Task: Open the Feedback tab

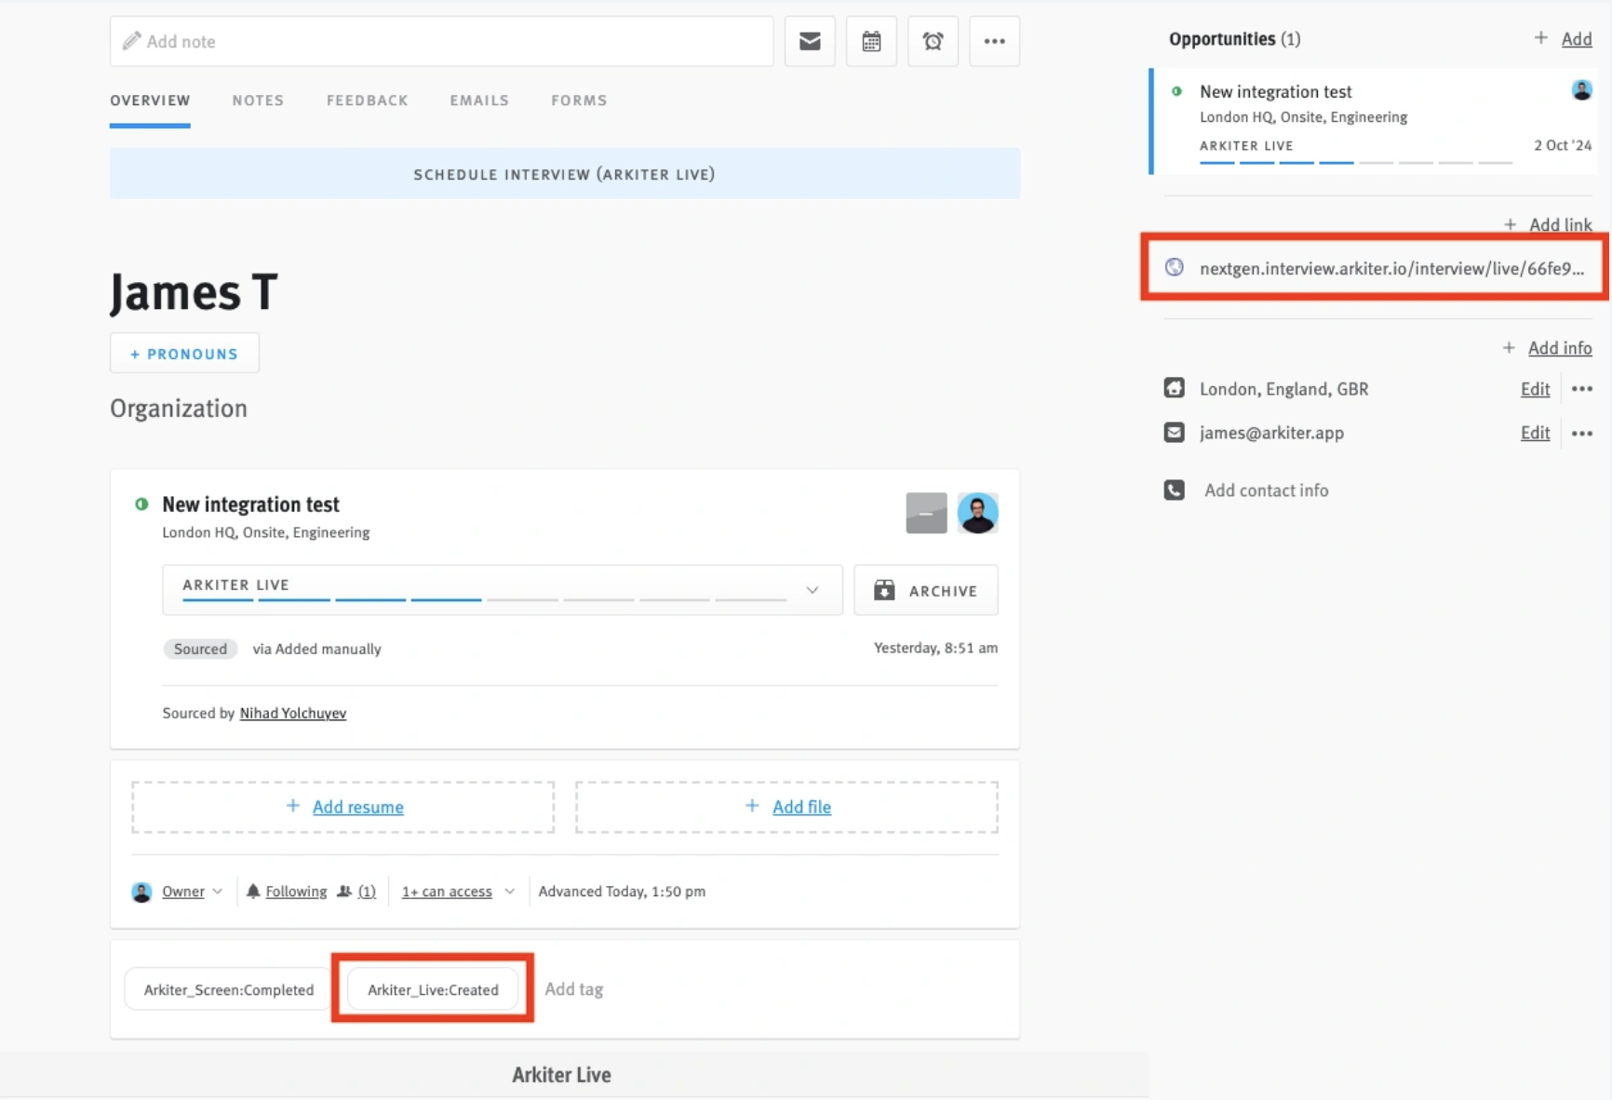Action: [367, 101]
